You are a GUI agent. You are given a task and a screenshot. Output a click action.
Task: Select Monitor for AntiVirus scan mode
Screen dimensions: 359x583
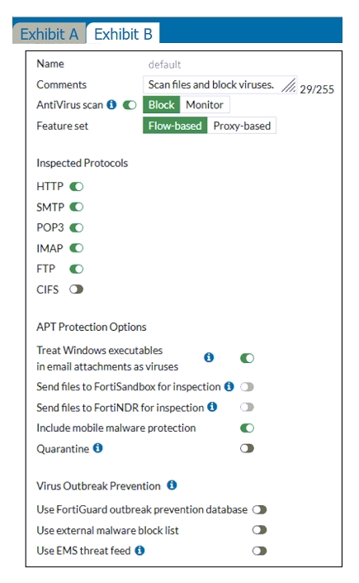point(205,105)
